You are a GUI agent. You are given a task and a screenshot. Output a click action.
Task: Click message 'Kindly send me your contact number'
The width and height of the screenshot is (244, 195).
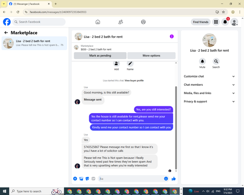pos(131,127)
